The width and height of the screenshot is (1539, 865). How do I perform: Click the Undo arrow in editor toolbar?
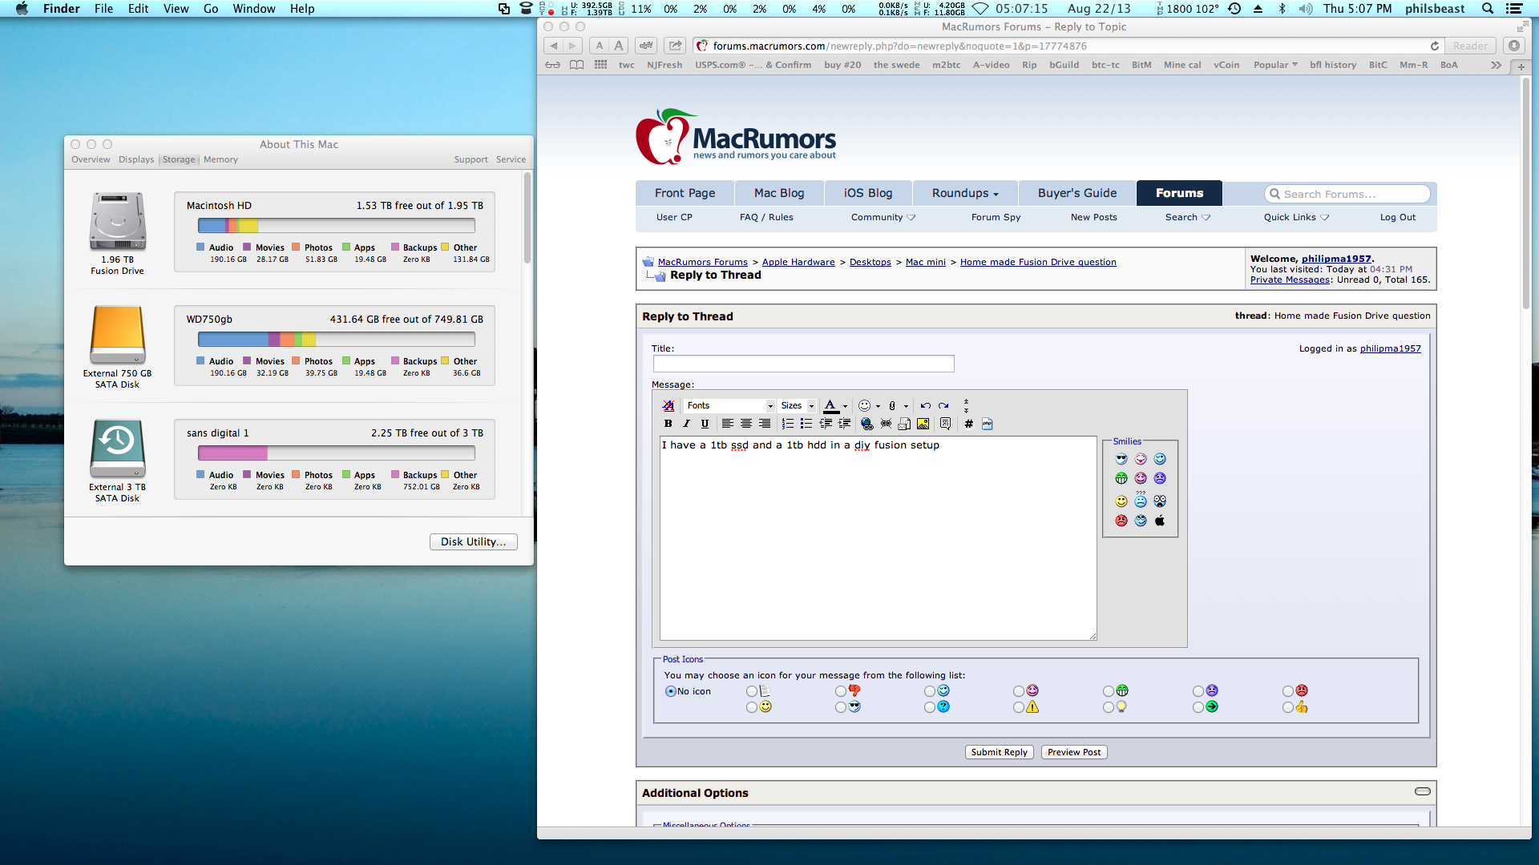tap(925, 406)
